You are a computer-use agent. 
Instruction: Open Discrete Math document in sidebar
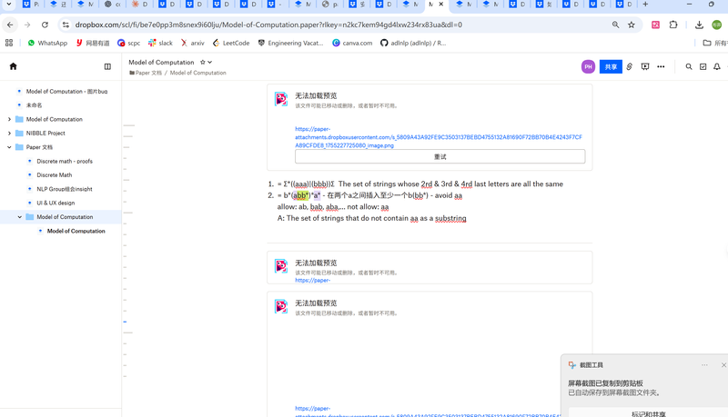click(x=54, y=175)
